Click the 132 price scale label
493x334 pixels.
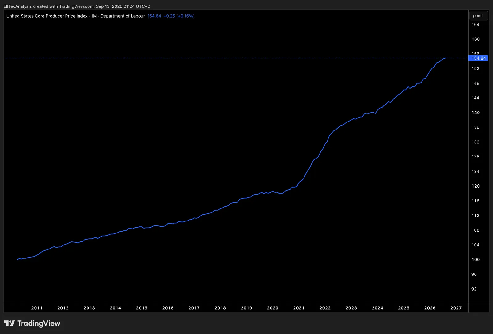tap(475, 142)
